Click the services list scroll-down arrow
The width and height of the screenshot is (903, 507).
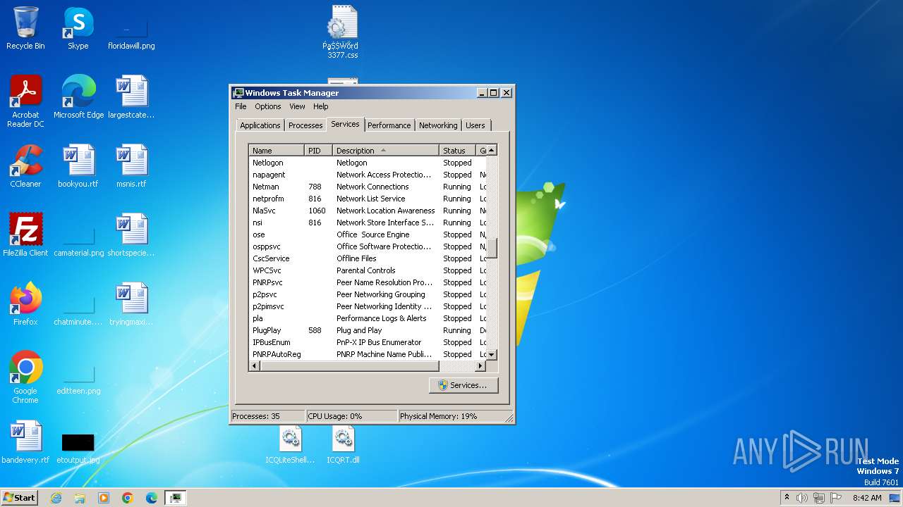pyautogui.click(x=492, y=355)
